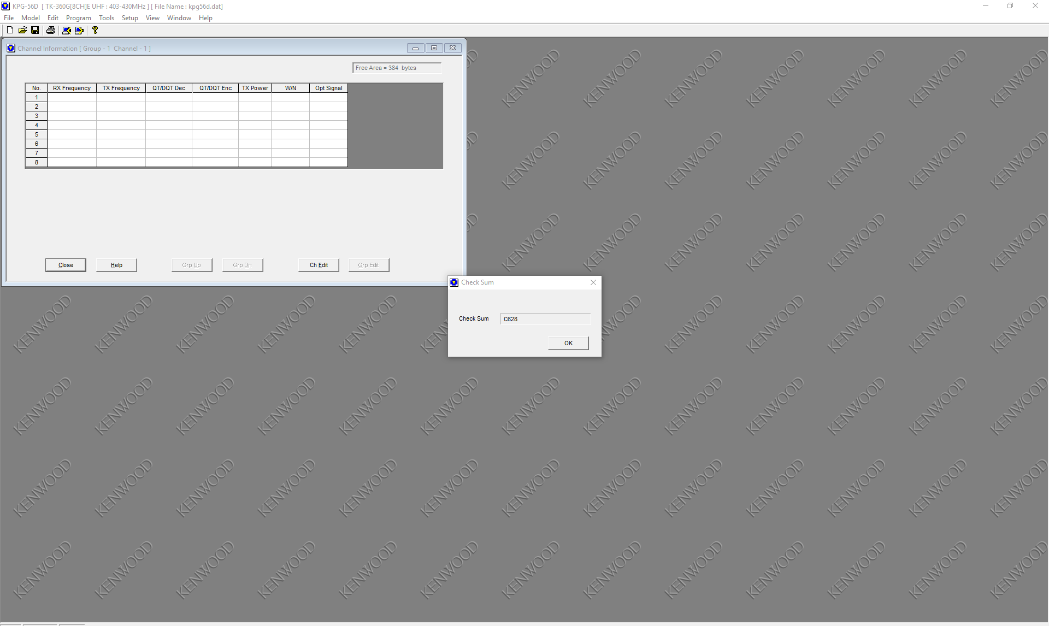Click the Check Sum dialog icon
The image size is (1049, 626).
(x=454, y=282)
